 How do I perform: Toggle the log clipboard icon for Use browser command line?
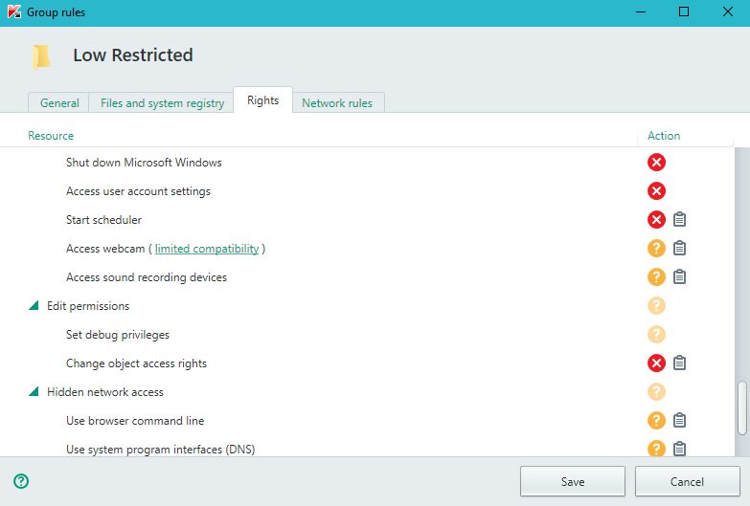[x=679, y=421]
